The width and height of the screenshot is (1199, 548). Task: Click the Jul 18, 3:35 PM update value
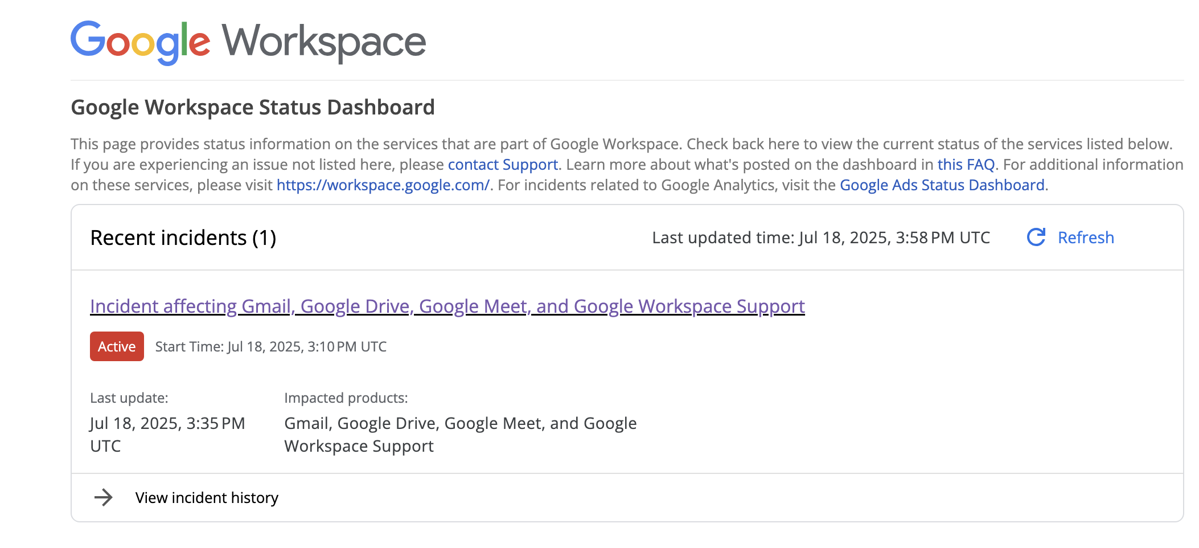(167, 434)
